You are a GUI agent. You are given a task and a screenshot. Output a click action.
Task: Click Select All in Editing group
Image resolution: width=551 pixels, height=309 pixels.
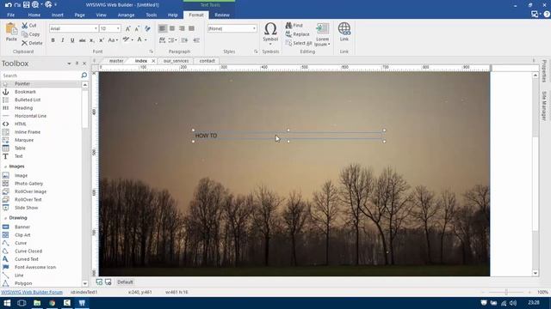[x=299, y=43]
